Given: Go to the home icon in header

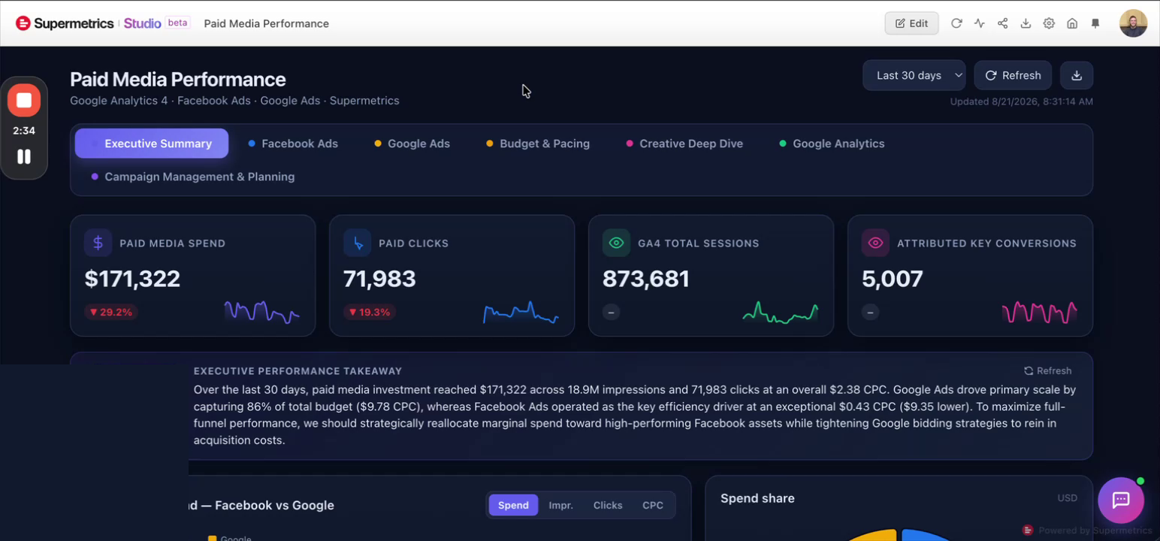Looking at the screenshot, I should pyautogui.click(x=1072, y=23).
